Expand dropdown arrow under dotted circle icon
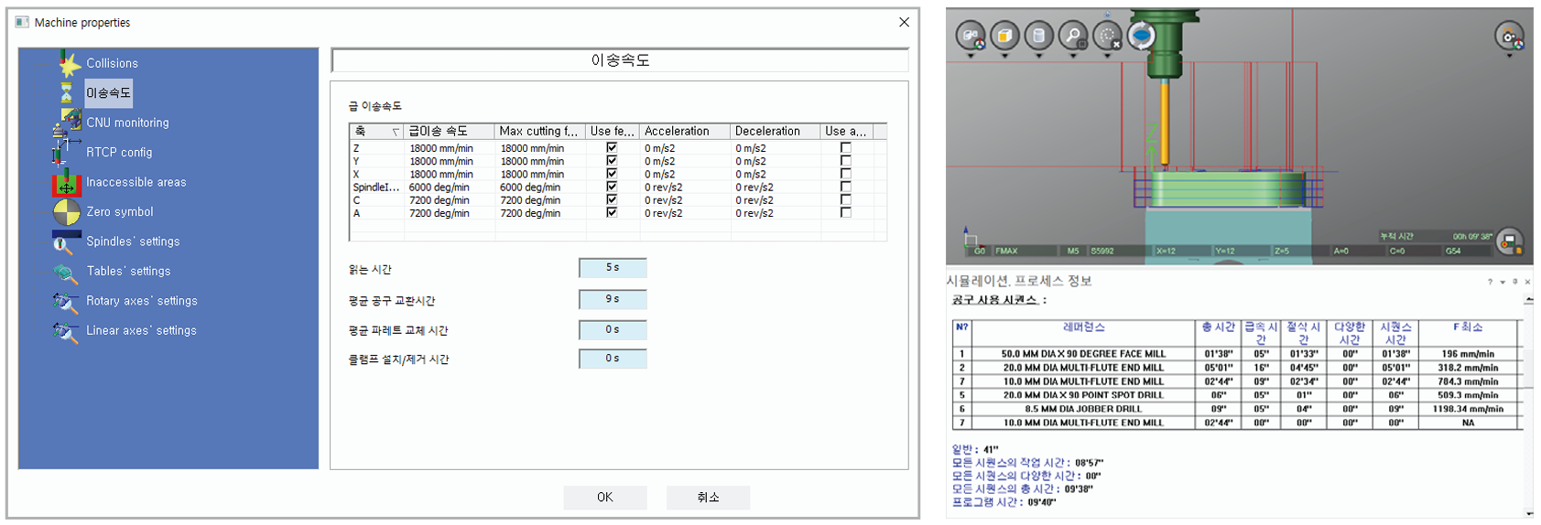This screenshot has height=525, width=1541. 1107,57
